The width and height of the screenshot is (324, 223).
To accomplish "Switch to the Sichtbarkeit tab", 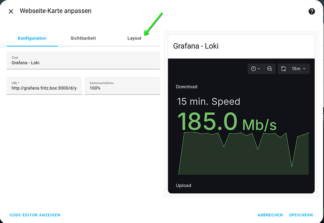I will point(83,38).
